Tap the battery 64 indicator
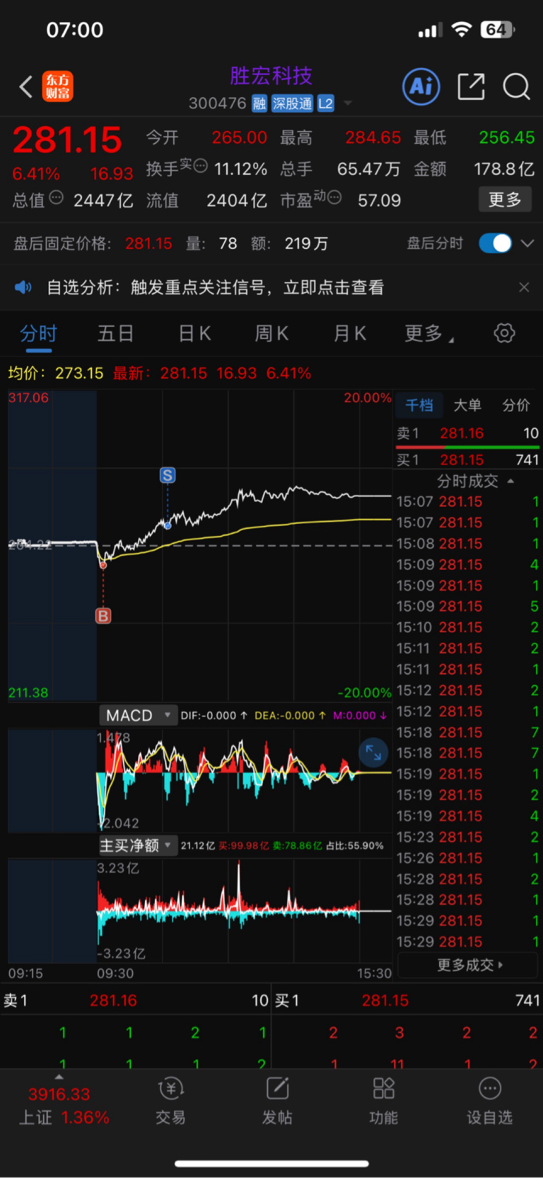The image size is (543, 1178). tap(498, 29)
